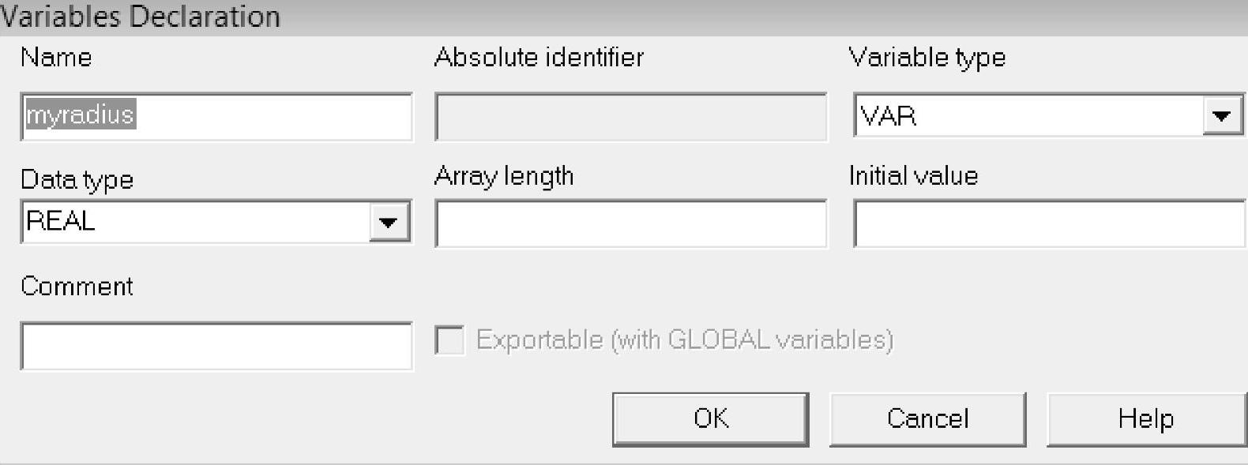
Task: Click the Name input field containing myradius
Action: tap(216, 116)
